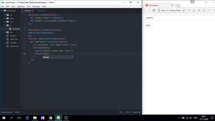Open File Explorer from taskbar
The width and height of the screenshot is (215, 121).
(x=35, y=118)
